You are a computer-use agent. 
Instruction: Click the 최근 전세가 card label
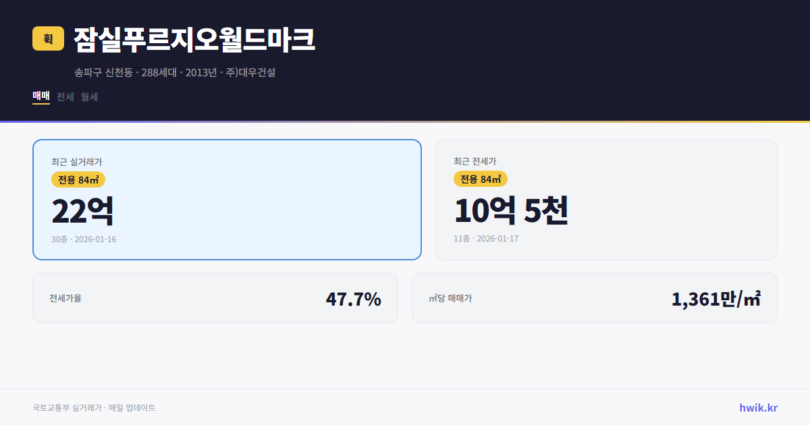click(477, 162)
